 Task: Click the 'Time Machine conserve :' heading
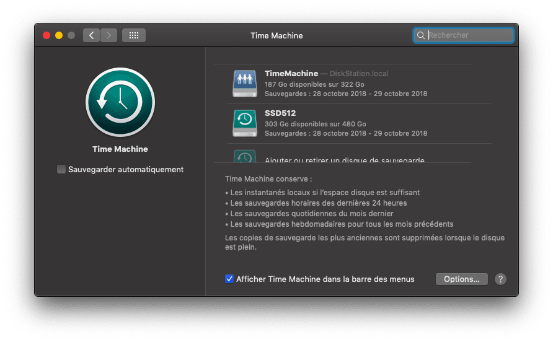(268, 179)
